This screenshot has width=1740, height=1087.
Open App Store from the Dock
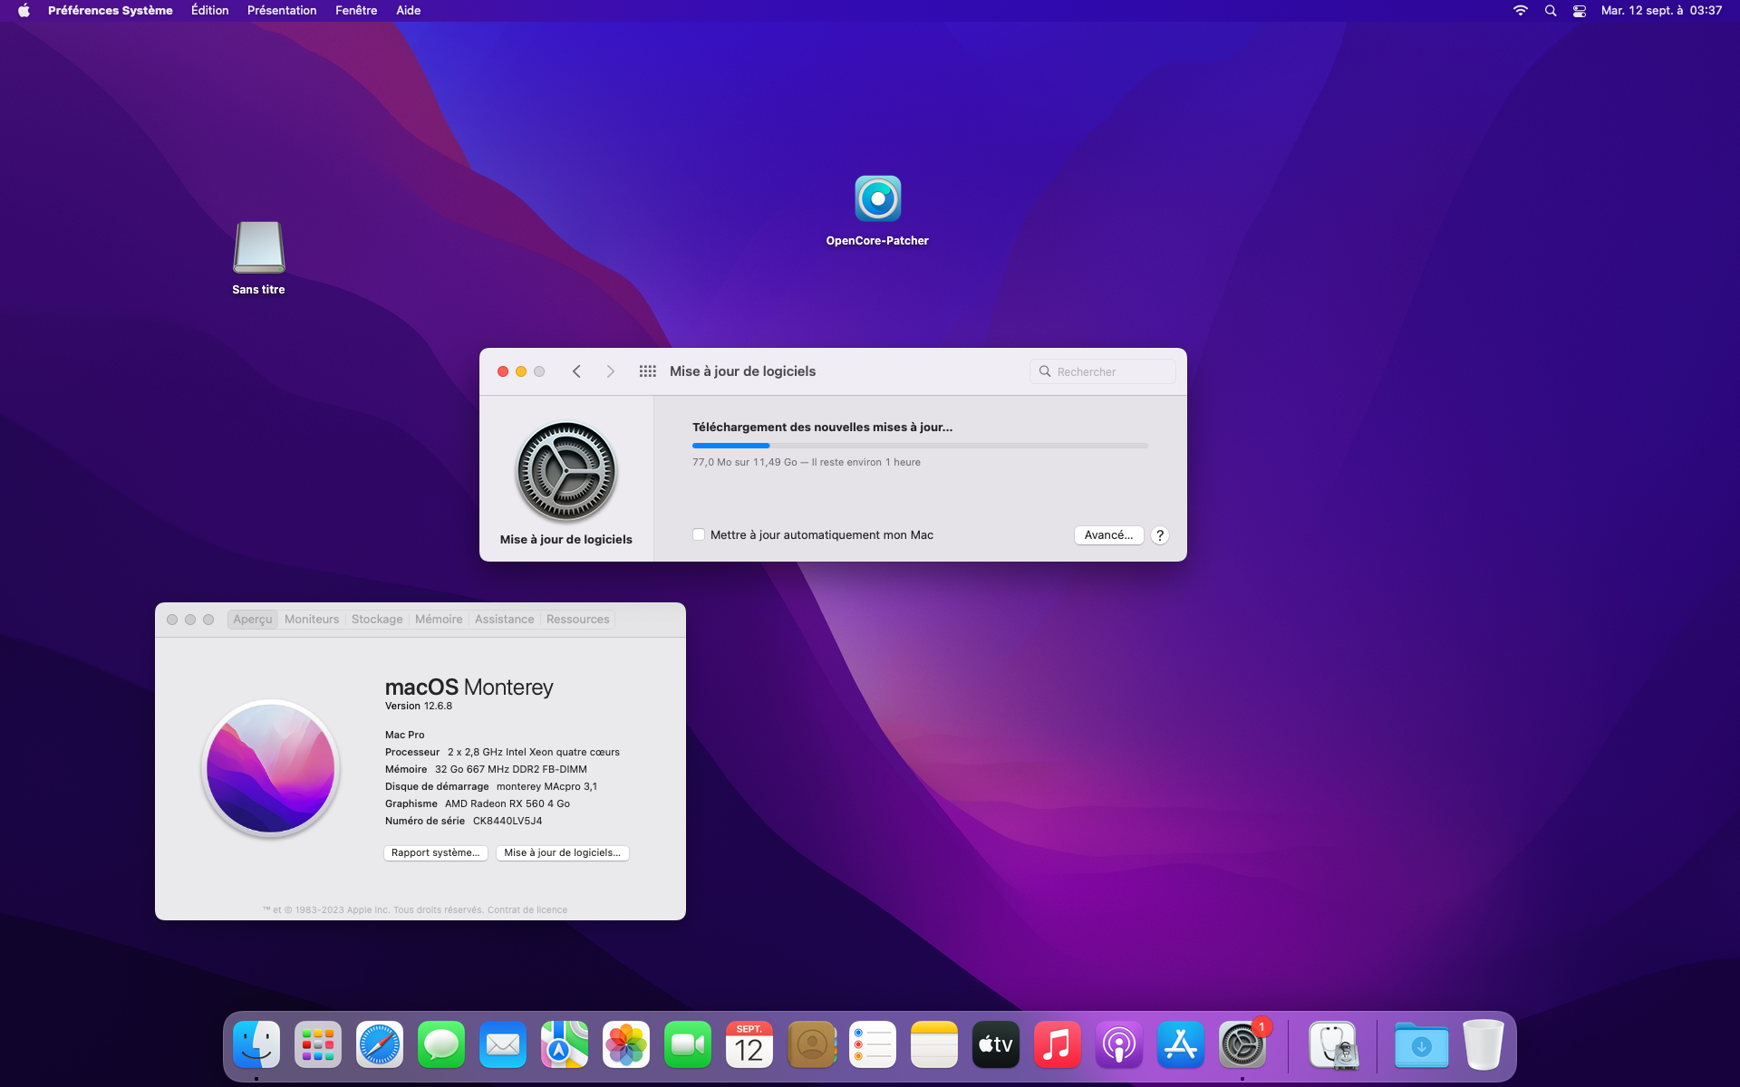pyautogui.click(x=1181, y=1044)
